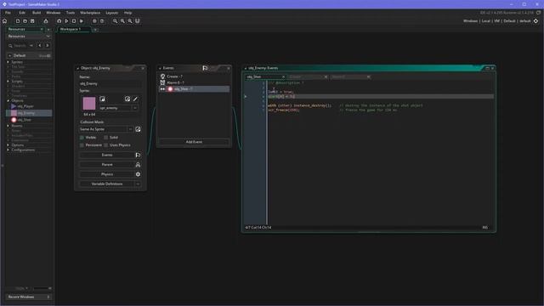Toggle the Visible checkbox
Viewport: 544px width, 306px height.
82,138
